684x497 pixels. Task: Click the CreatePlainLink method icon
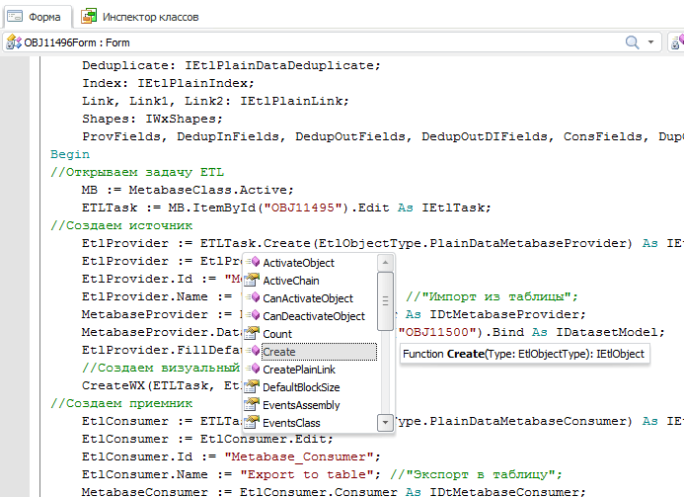tap(252, 370)
